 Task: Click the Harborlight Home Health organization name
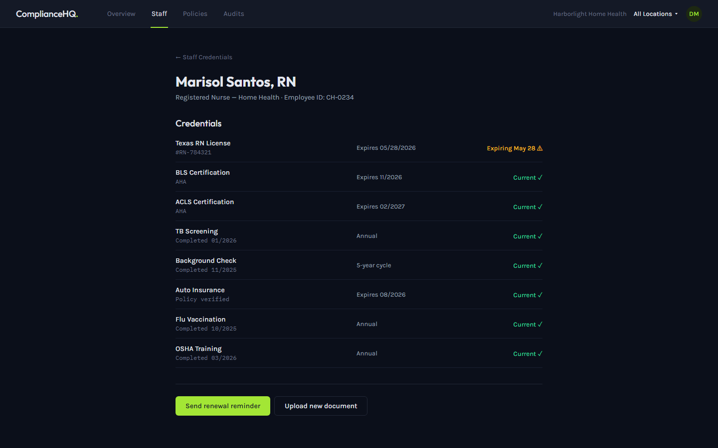coord(590,14)
